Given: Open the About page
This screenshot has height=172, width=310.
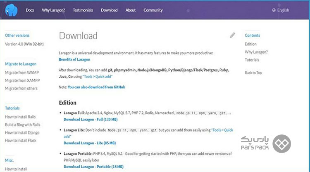Looking at the screenshot, I should 131,10.
